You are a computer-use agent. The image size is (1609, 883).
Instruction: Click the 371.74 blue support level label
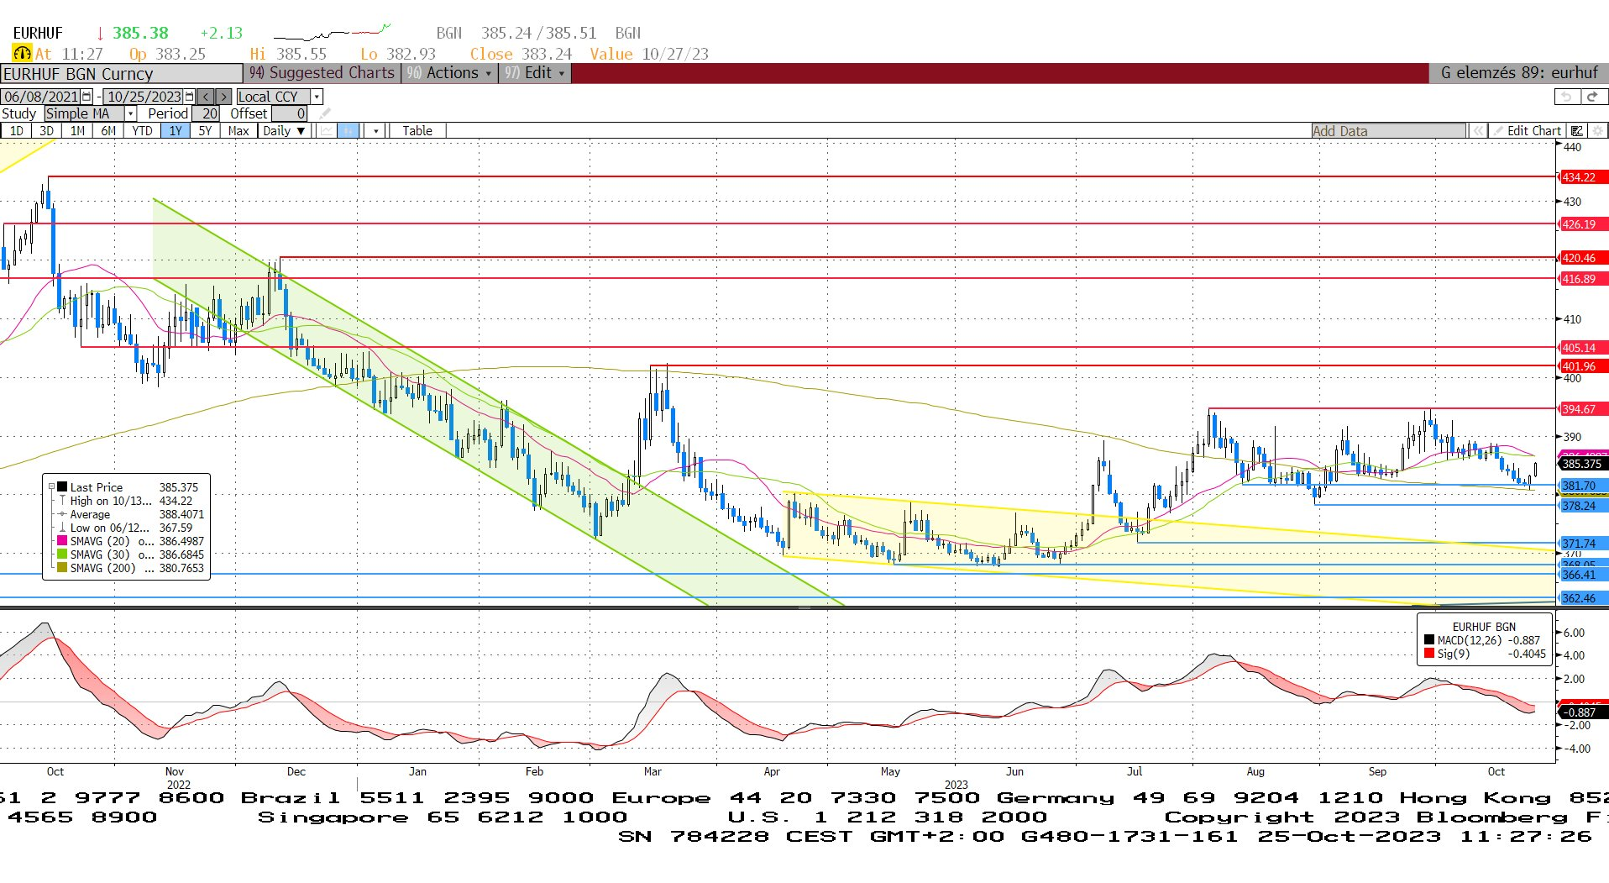point(1583,544)
